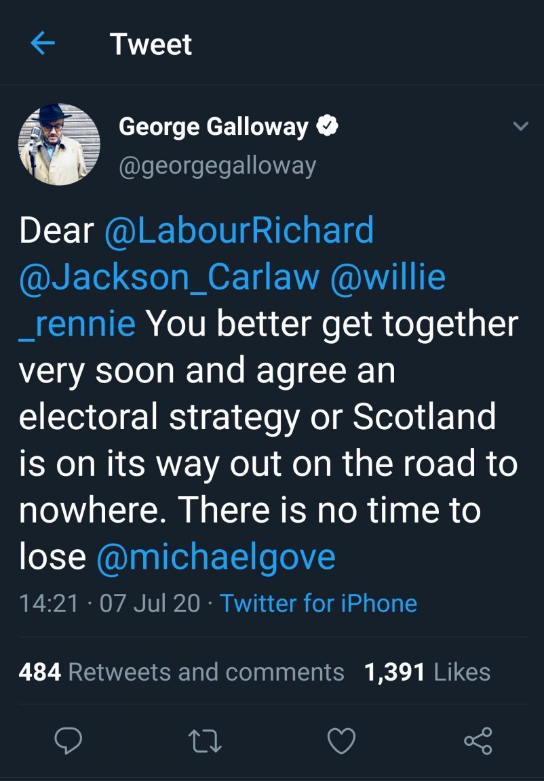Share the tweet using the share icon
544x781 pixels.
(478, 741)
